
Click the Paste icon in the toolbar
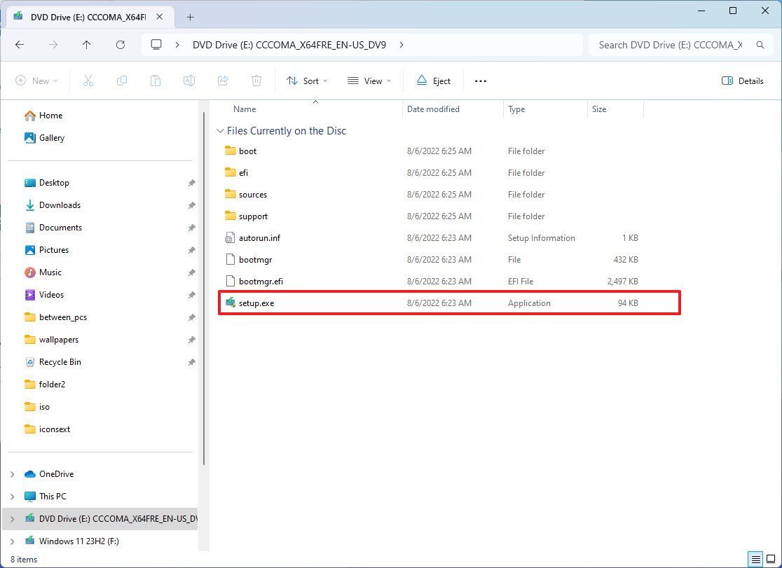156,81
